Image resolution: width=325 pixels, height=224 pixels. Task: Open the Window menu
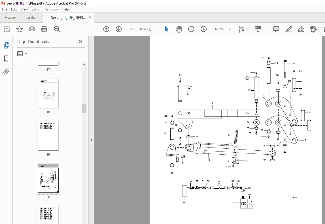coord(52,9)
